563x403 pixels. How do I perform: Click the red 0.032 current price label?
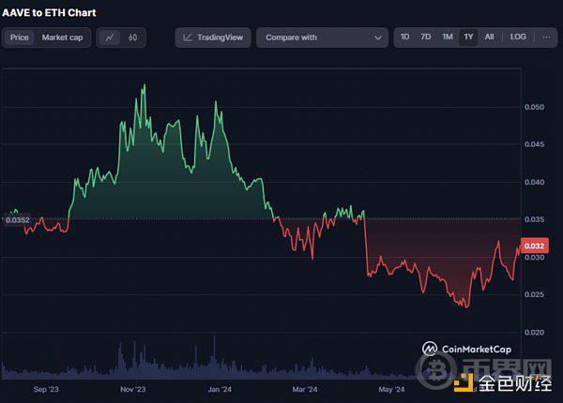534,246
